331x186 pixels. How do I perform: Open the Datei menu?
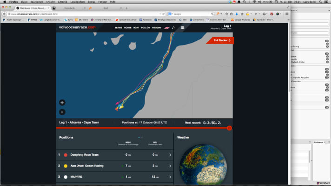point(24,2)
